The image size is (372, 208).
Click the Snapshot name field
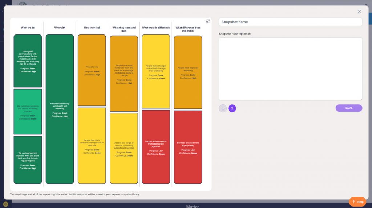tap(290, 22)
